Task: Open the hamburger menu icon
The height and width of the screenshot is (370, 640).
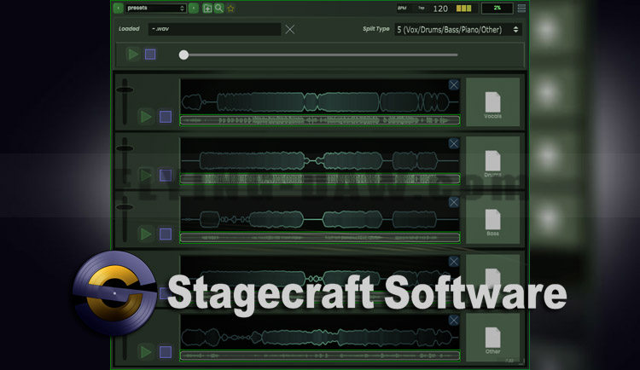Action: [521, 9]
